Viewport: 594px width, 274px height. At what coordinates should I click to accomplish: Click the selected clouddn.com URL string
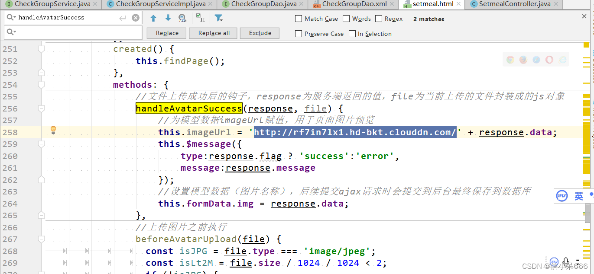pos(355,132)
